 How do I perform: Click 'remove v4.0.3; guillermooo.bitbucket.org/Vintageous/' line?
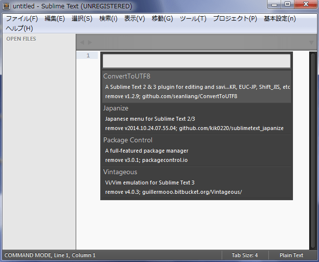coord(174,192)
